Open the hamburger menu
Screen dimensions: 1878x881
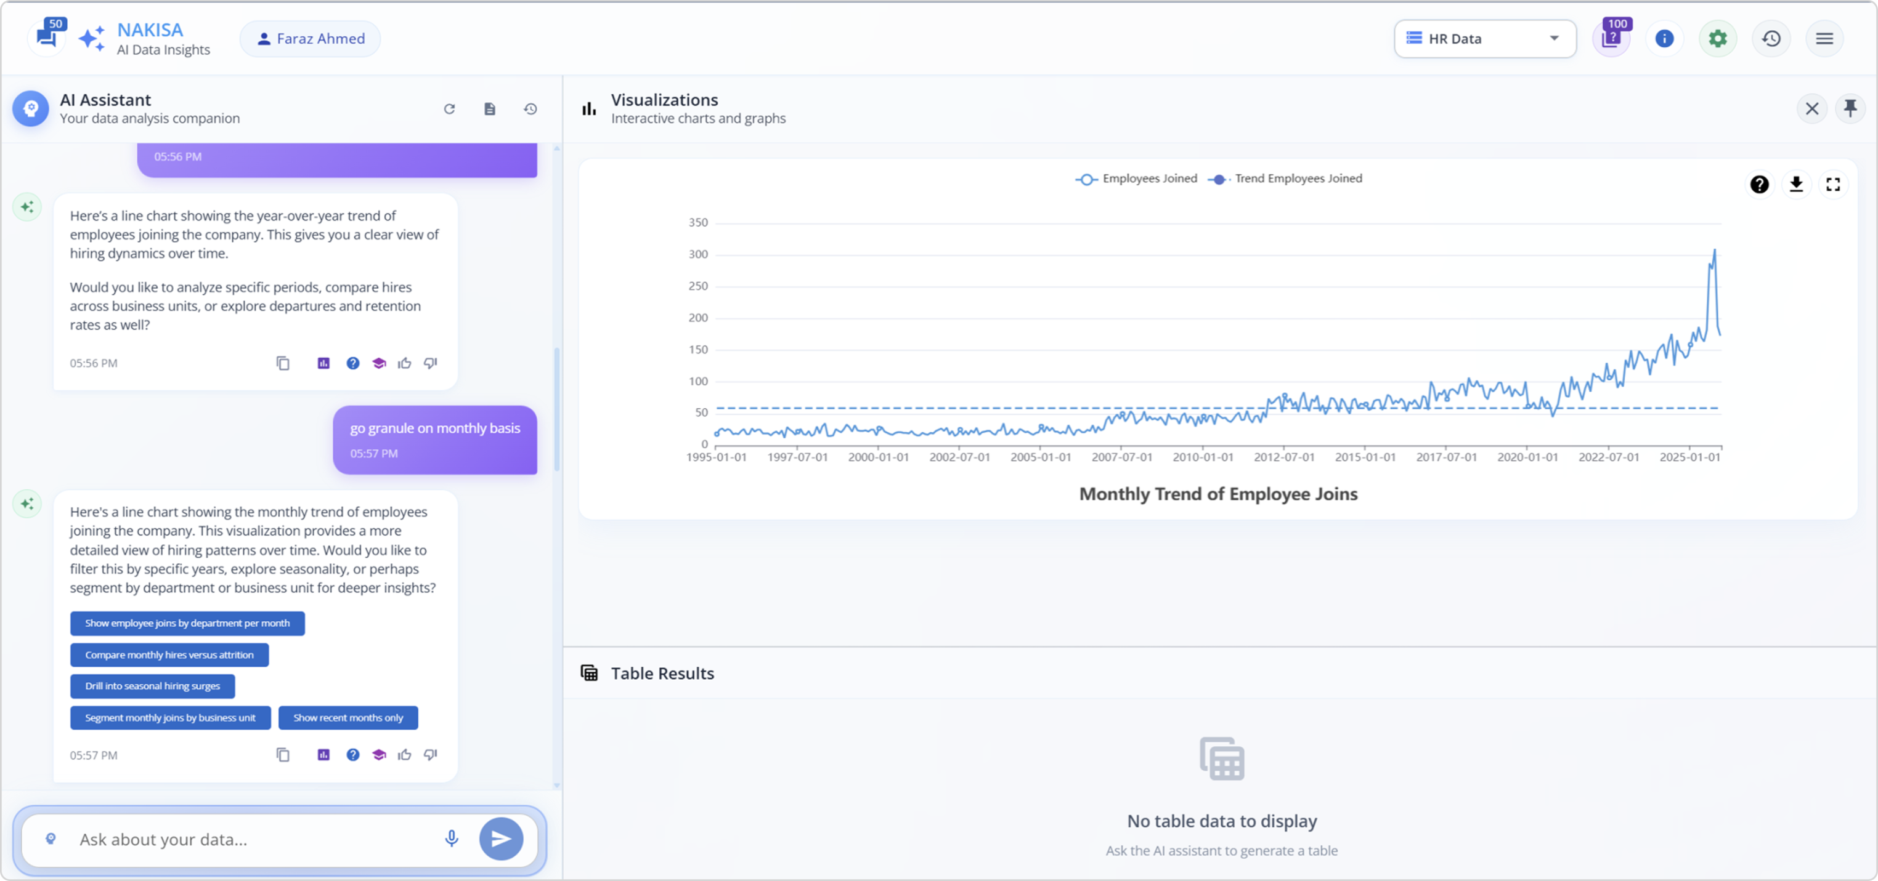[1824, 39]
